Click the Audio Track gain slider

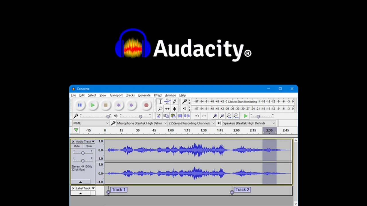click(83, 153)
